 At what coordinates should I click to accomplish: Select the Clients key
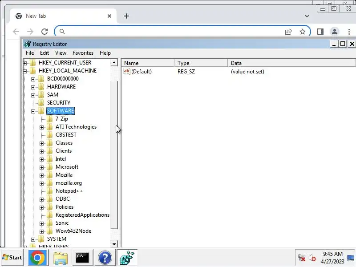coord(64,151)
